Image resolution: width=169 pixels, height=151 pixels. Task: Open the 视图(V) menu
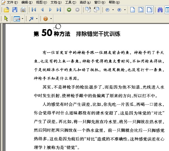point(42,2)
